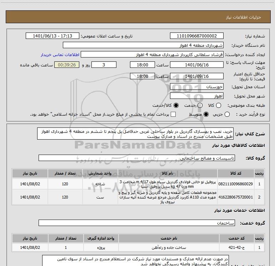The width and height of the screenshot is (275, 266).
Task: Click the need number field 1101096687000002
Action: pos(196,36)
